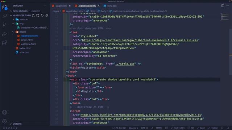
Task: Click New File icon in MULTI STEP FORM header
Action: pyautogui.click(x=33, y=15)
